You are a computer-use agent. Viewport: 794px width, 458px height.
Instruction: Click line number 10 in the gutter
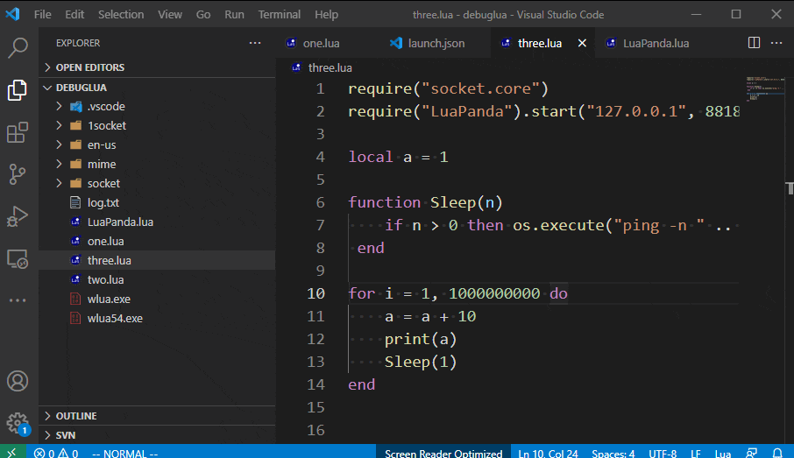[316, 293]
